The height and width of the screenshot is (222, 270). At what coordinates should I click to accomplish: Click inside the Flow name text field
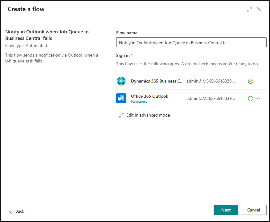[191, 42]
